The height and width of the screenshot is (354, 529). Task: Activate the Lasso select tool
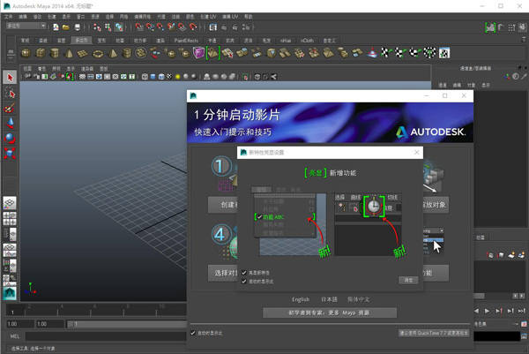pos(10,93)
